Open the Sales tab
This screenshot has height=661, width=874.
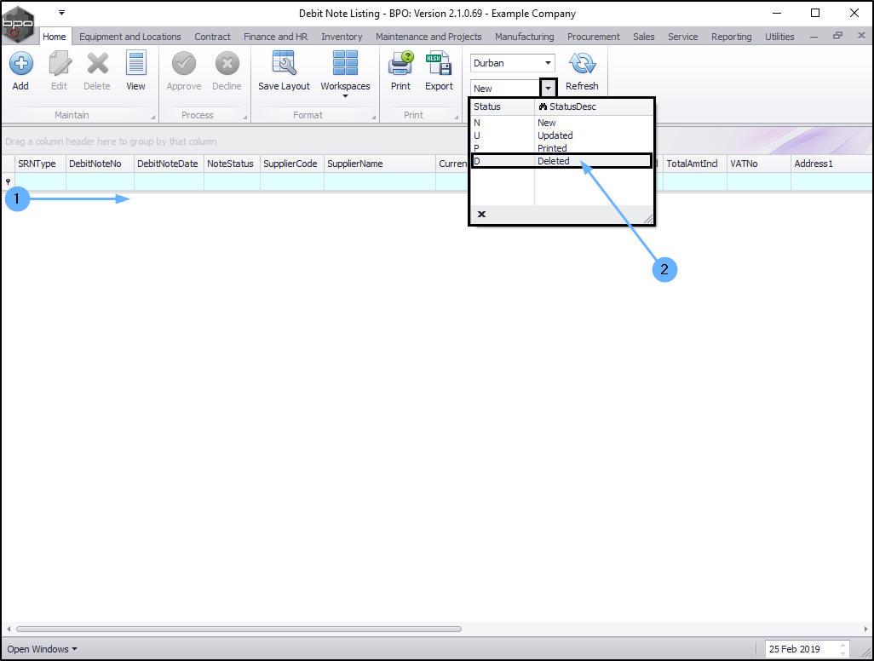644,37
